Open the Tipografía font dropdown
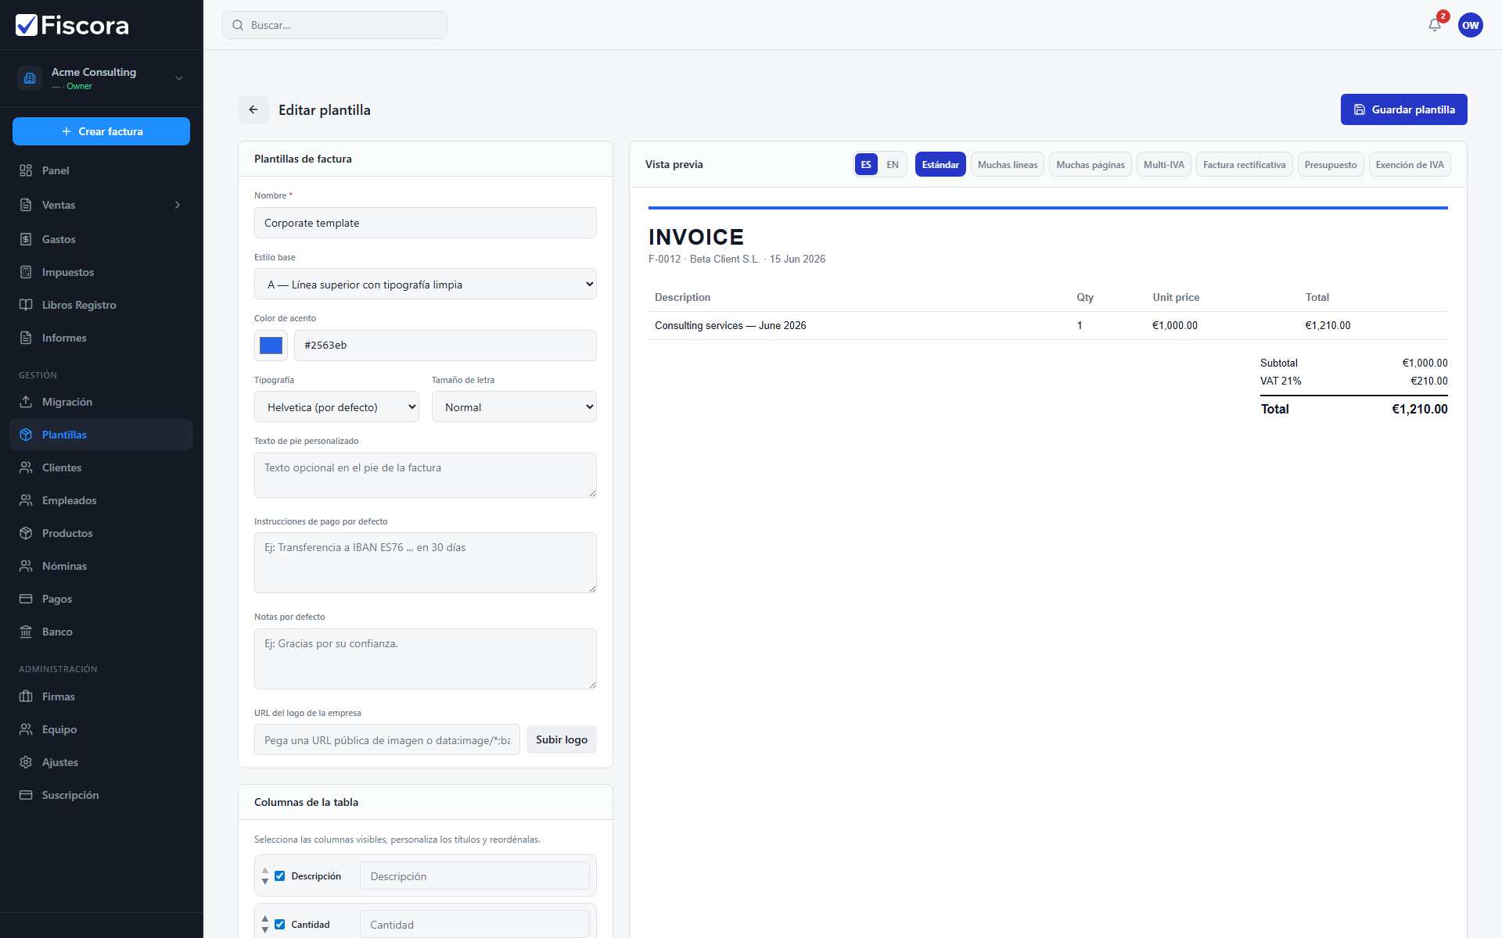The width and height of the screenshot is (1502, 938). [x=336, y=407]
